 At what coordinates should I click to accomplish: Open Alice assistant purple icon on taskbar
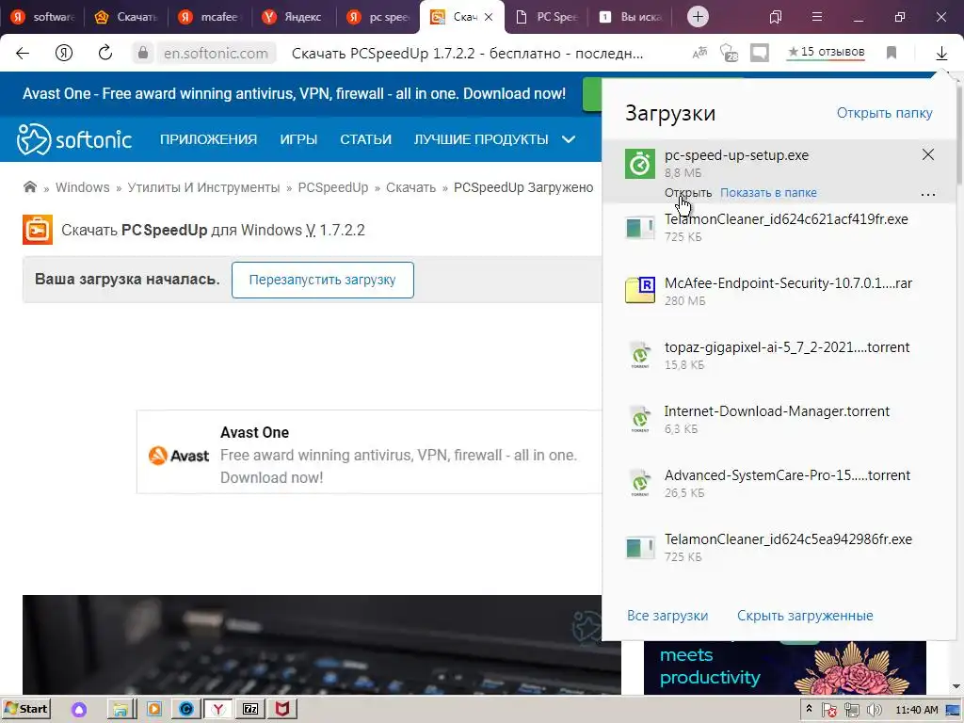(79, 710)
